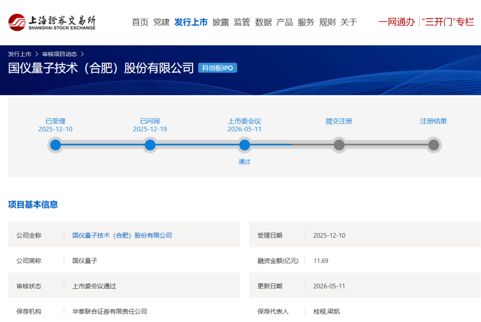Image resolution: width=481 pixels, height=322 pixels.
Task: Click the 提交注册 progress node
Action: (339, 145)
